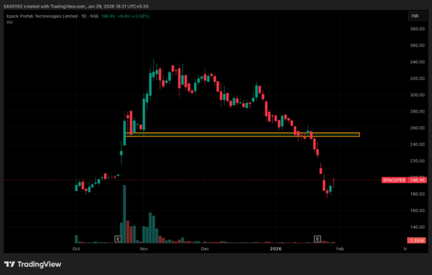Screen dimensions: 432x275
Task: Click the Dec label on time axis
Action: click(x=205, y=249)
